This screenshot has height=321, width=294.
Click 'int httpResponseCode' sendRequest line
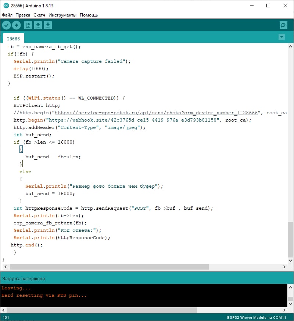pyautogui.click(x=113, y=208)
